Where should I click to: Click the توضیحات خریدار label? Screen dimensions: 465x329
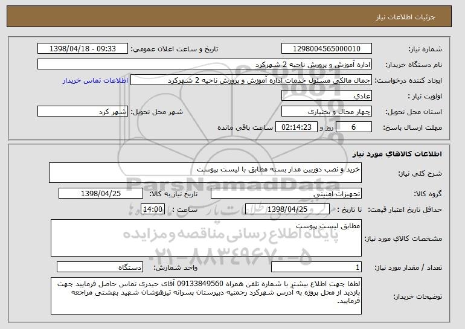(x=417, y=296)
